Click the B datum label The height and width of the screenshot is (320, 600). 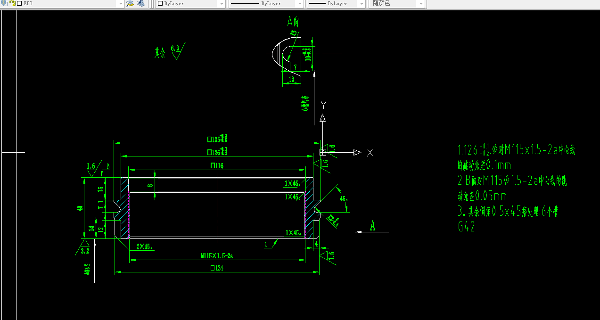[x=108, y=166]
